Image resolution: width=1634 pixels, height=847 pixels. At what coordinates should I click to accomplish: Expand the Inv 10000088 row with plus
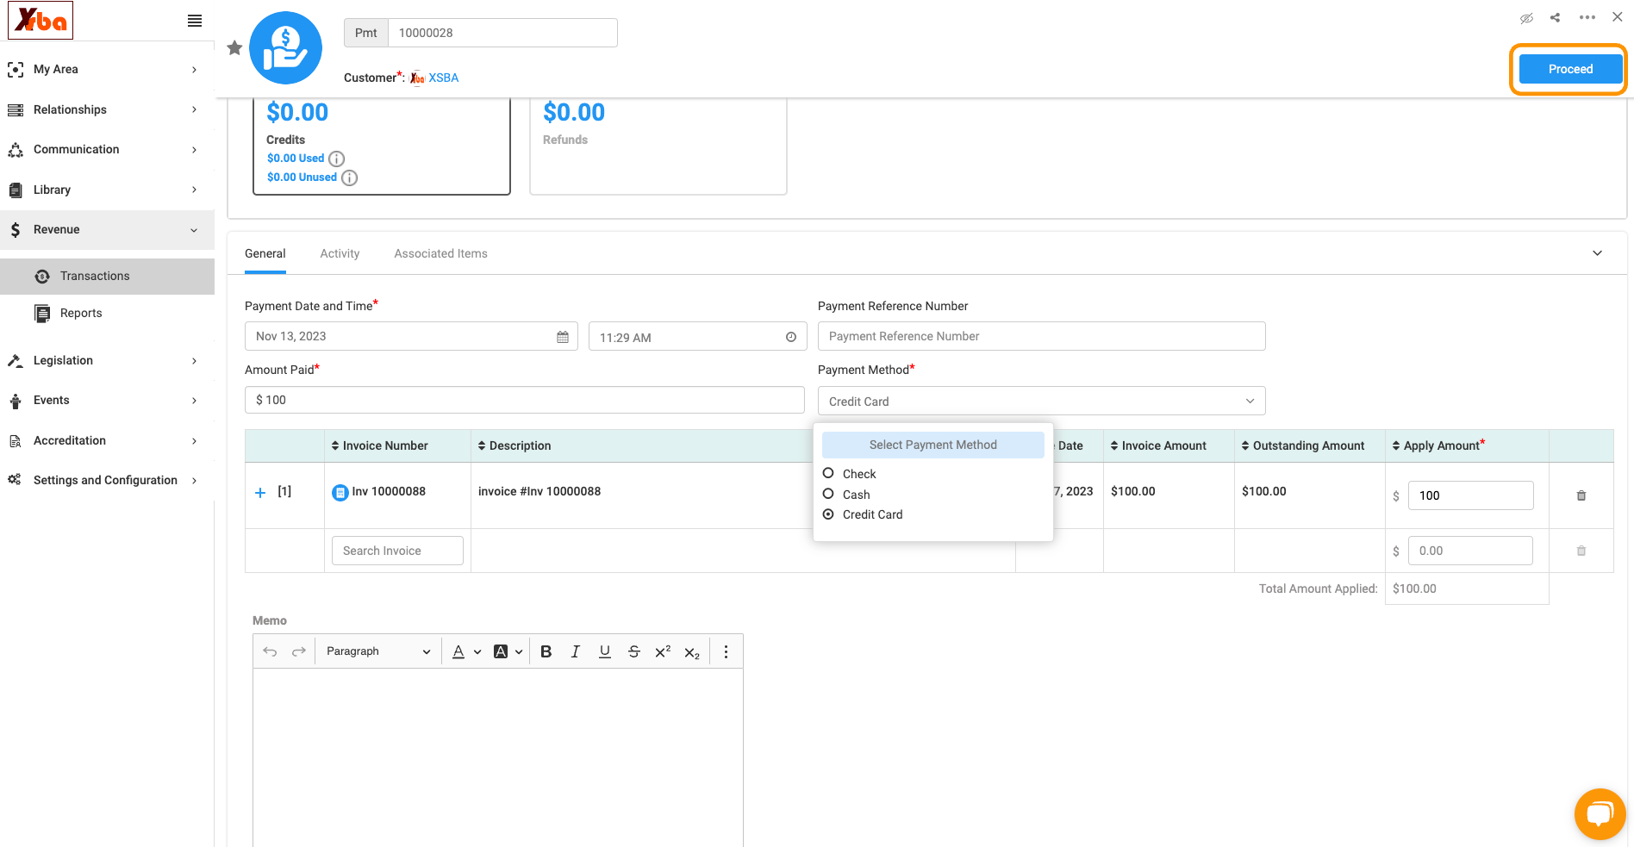coord(260,493)
